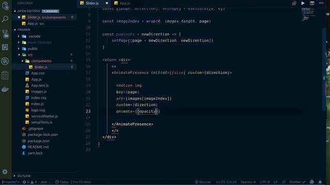This screenshot has width=330, height=185.
Task: Select Slider.js in Open Editors list
Action: 44,17
